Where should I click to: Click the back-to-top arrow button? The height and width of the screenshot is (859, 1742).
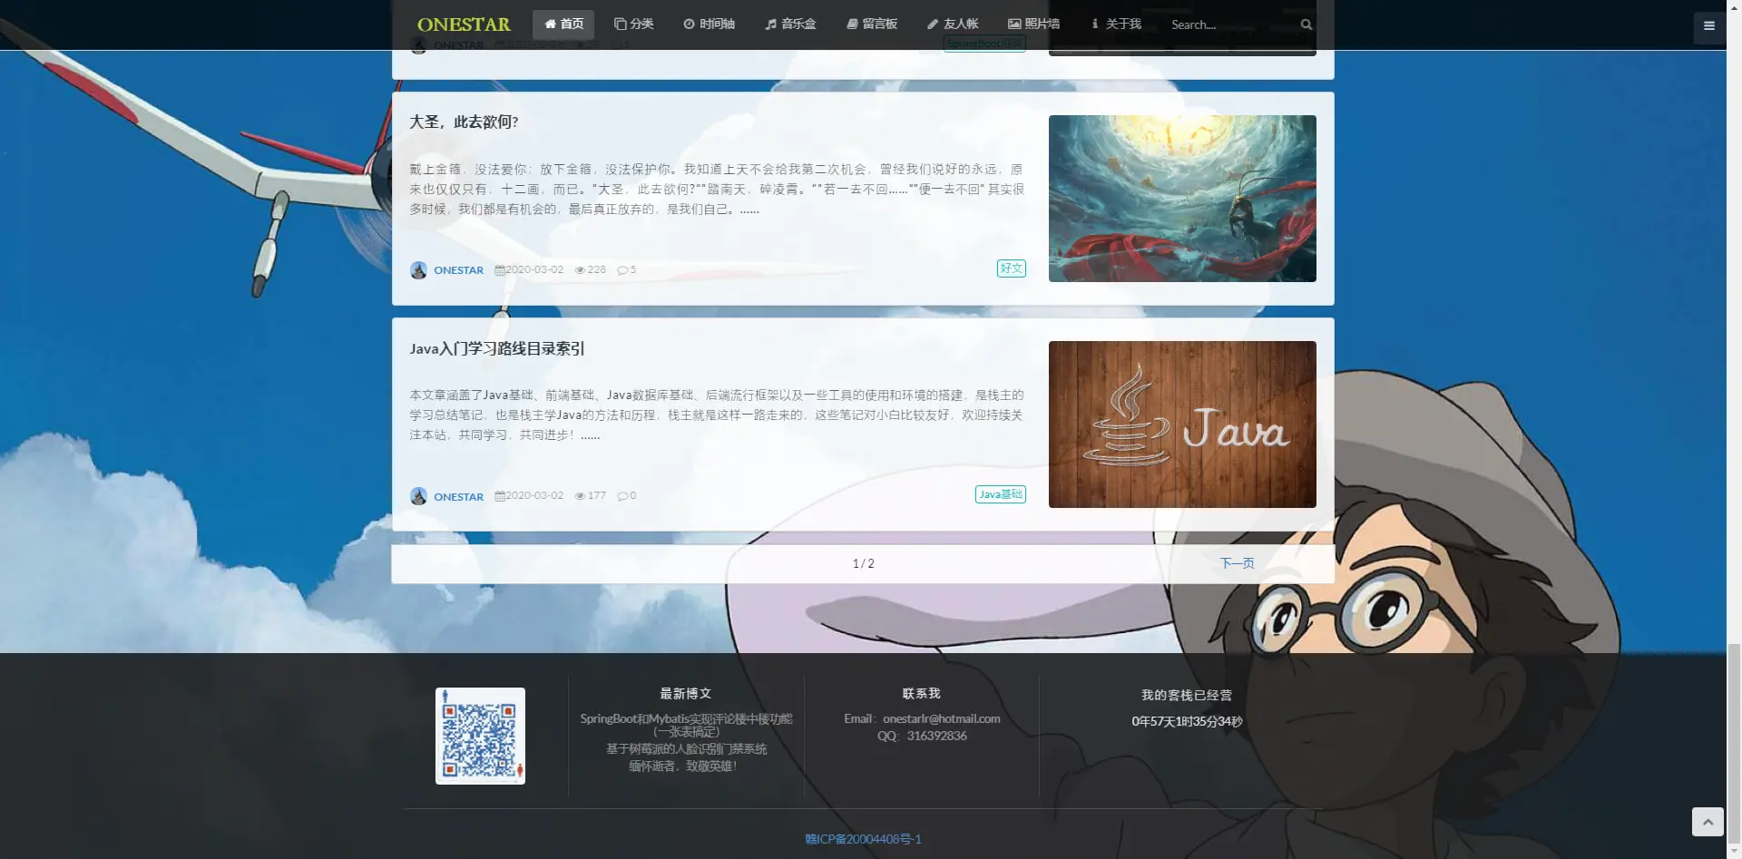[1708, 822]
